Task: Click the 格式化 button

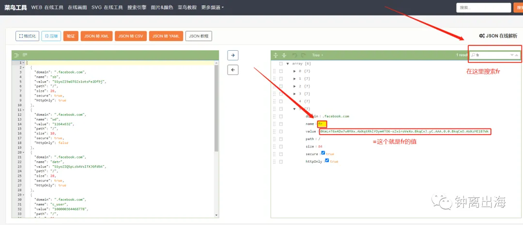Action: pyautogui.click(x=28, y=36)
